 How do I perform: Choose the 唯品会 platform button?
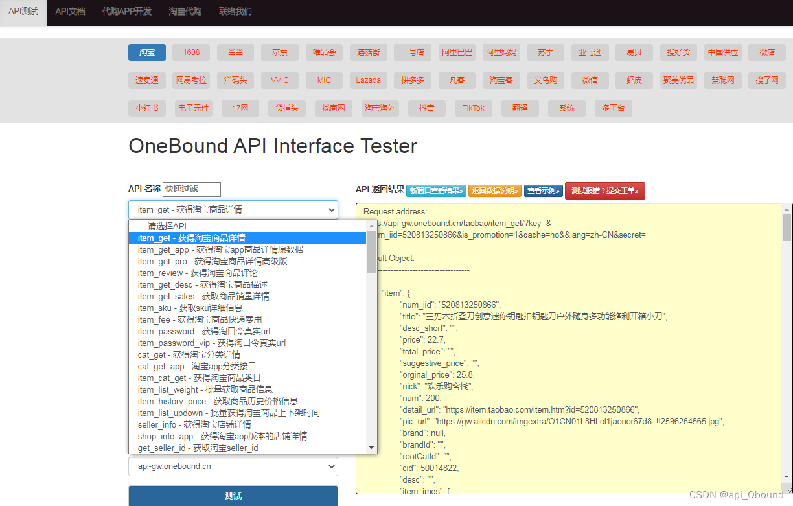(x=324, y=52)
